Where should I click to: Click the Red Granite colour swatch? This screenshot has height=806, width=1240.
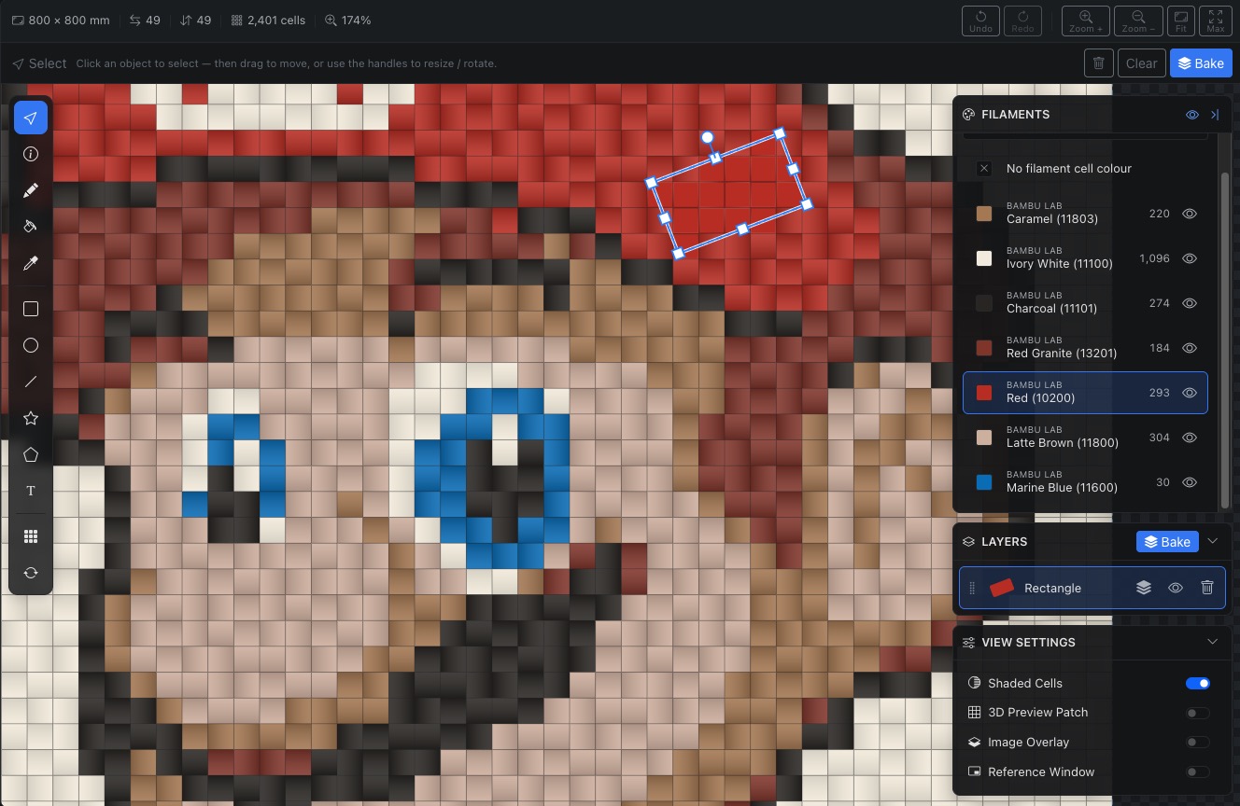(x=984, y=348)
